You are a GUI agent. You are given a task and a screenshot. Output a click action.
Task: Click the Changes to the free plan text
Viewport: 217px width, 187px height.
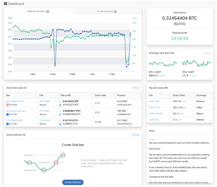point(161,177)
